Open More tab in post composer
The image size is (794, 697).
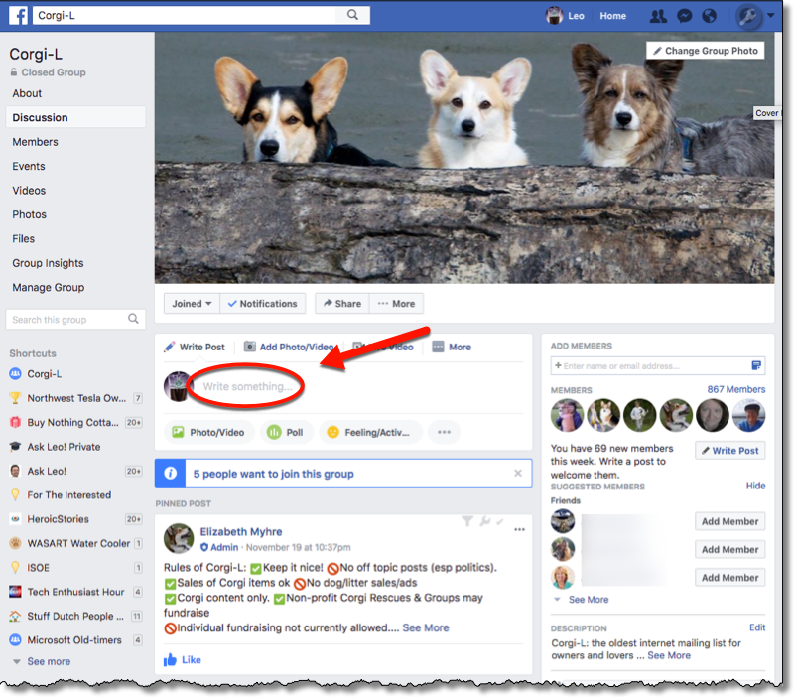pyautogui.click(x=452, y=347)
